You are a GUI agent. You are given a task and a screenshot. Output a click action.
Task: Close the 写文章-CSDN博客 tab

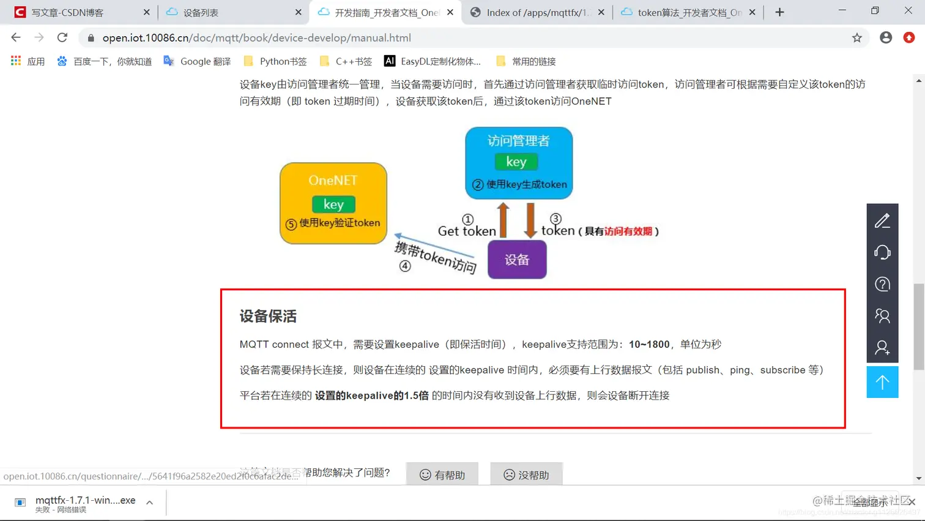coord(146,12)
